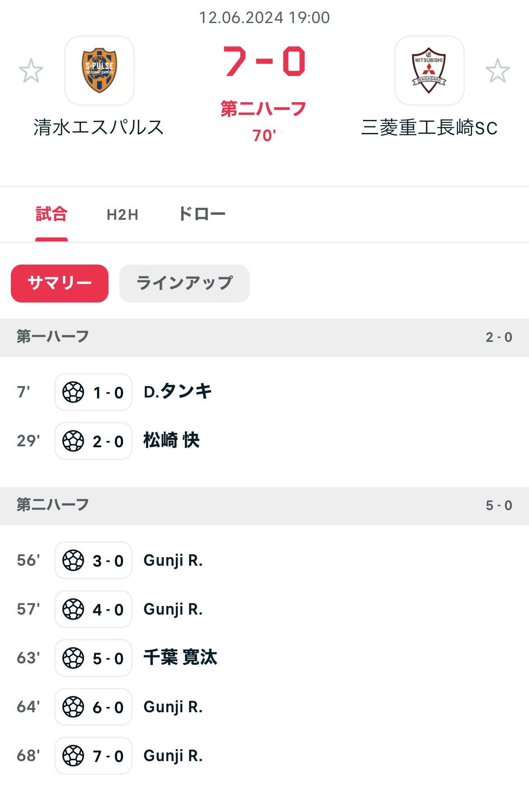Click the goal ball icon for 7-0
Screen dimensions: 529x795
tap(73, 756)
